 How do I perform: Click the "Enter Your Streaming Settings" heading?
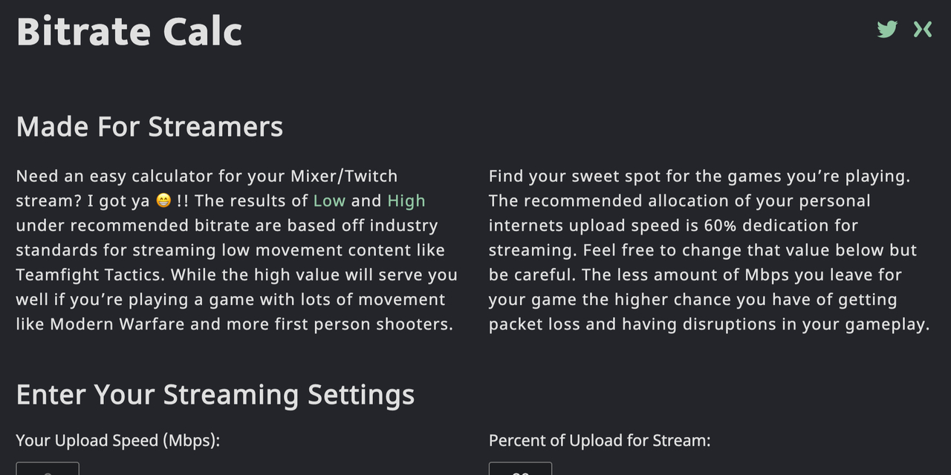(215, 394)
